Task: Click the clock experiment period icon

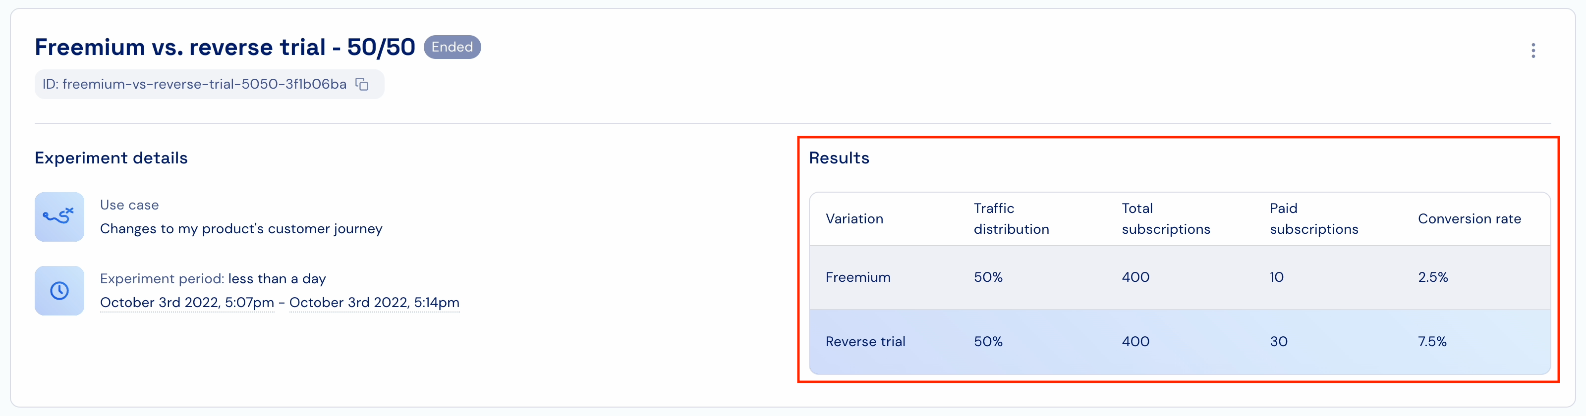Action: point(59,291)
